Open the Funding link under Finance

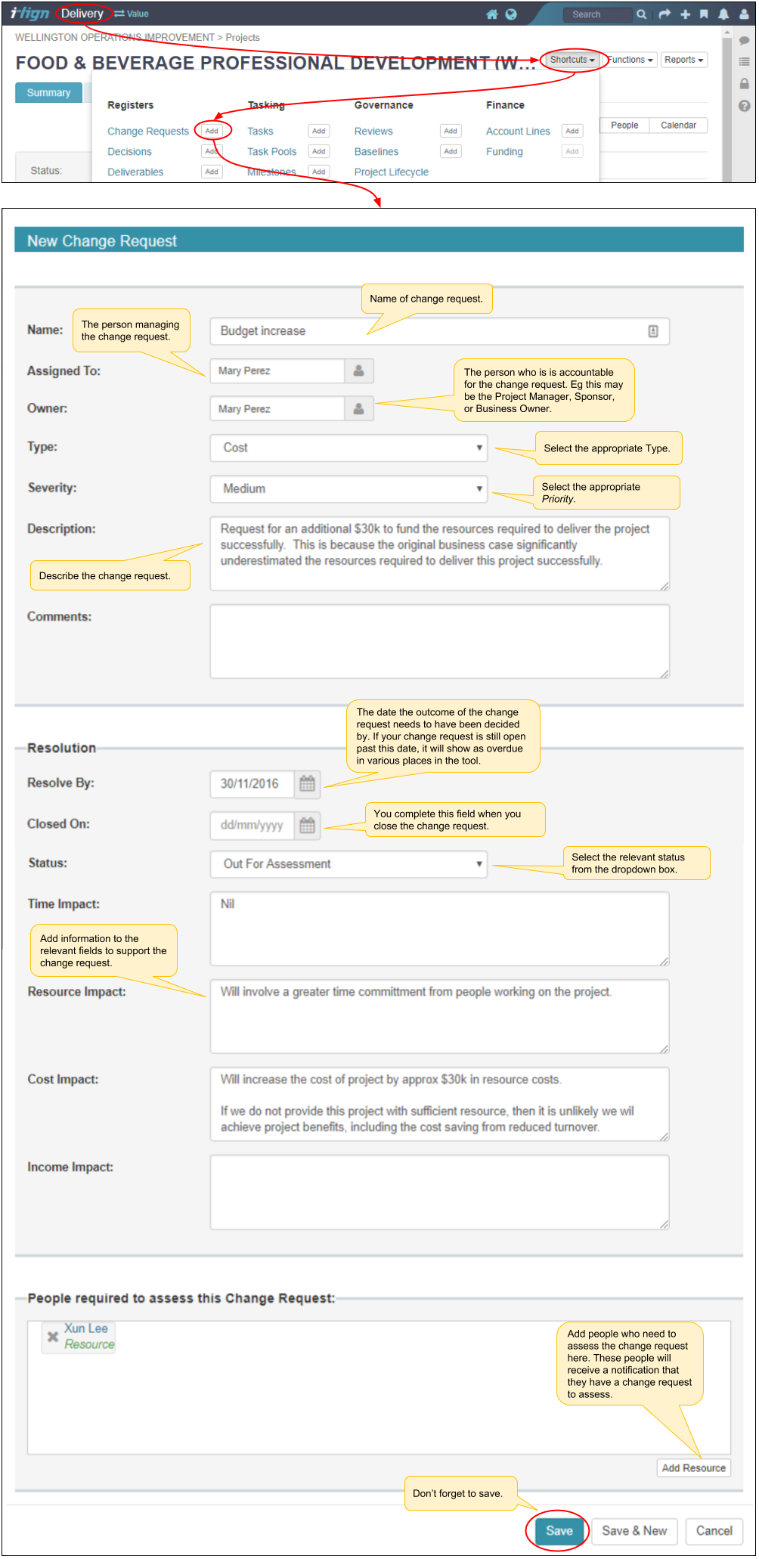[x=504, y=152]
